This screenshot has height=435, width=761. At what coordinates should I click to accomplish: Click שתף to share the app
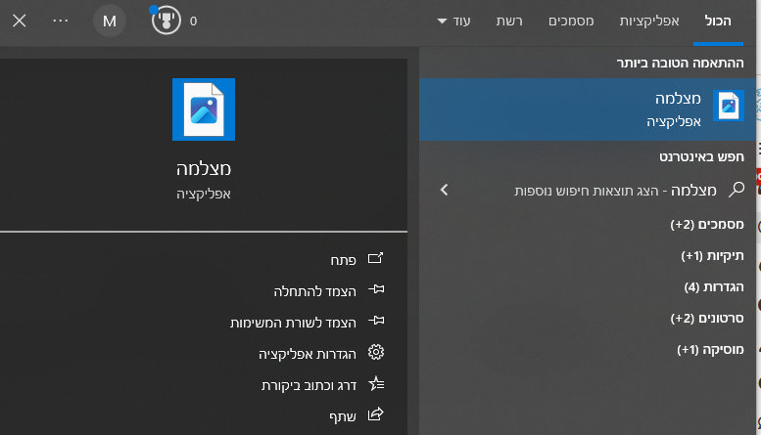[343, 416]
